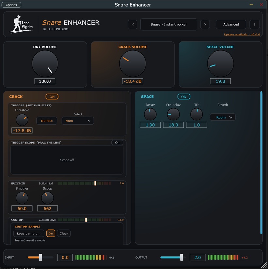The height and width of the screenshot is (269, 268).
Task: Edit Output value 2.0
Action: coord(197,257)
